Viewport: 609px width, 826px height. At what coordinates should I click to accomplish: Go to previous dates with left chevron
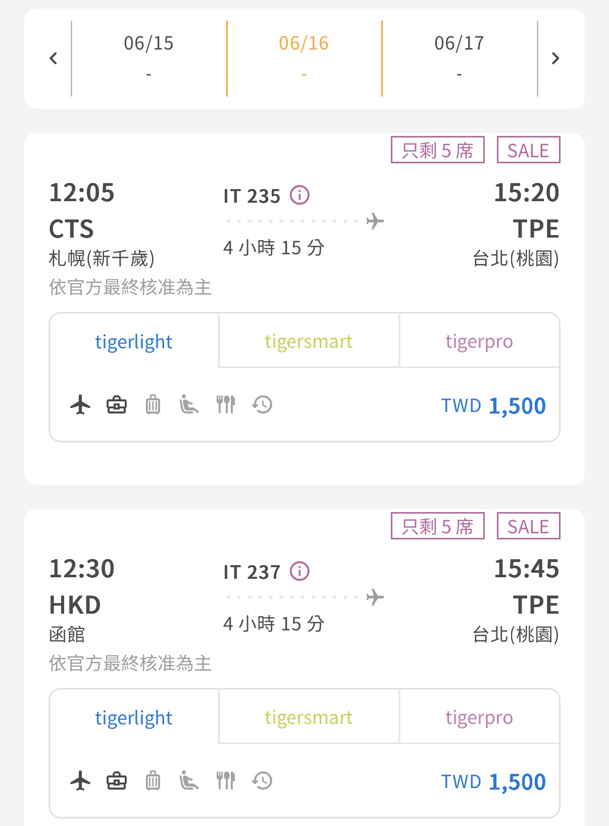point(53,59)
